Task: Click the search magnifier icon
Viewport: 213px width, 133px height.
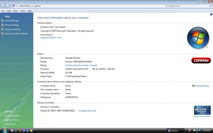Action: click(x=211, y=6)
